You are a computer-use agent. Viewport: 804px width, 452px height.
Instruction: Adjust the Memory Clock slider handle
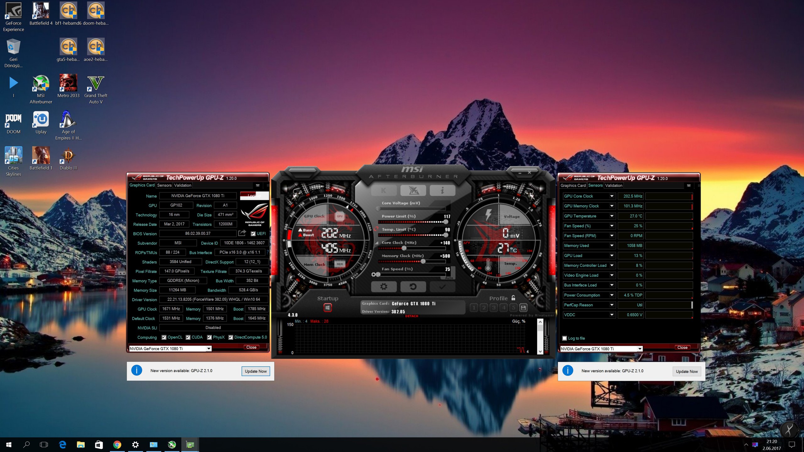[x=423, y=261]
